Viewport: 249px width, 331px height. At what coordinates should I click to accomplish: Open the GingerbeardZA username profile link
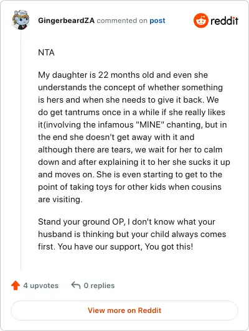(67, 21)
